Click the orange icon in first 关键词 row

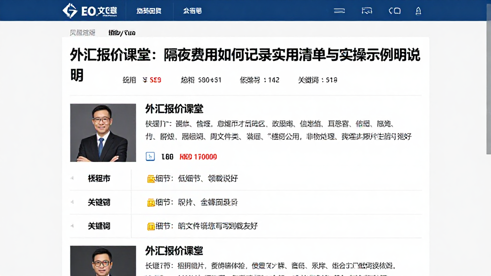(151, 203)
